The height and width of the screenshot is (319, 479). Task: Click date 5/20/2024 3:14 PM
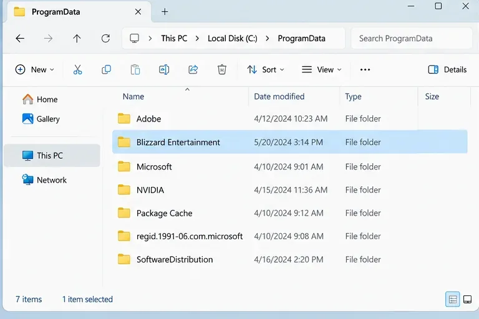click(288, 142)
